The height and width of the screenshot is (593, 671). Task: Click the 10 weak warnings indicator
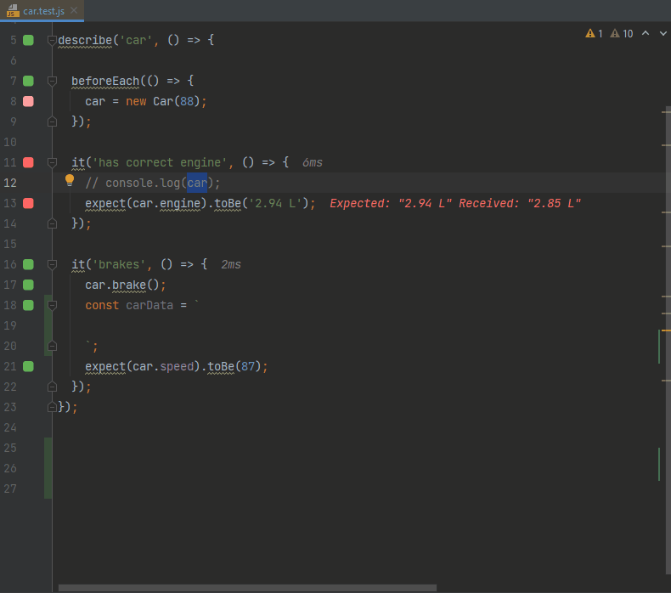click(x=622, y=34)
